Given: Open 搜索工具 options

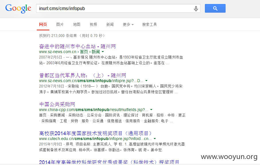Looking at the screenshot, I should (x=150, y=25).
